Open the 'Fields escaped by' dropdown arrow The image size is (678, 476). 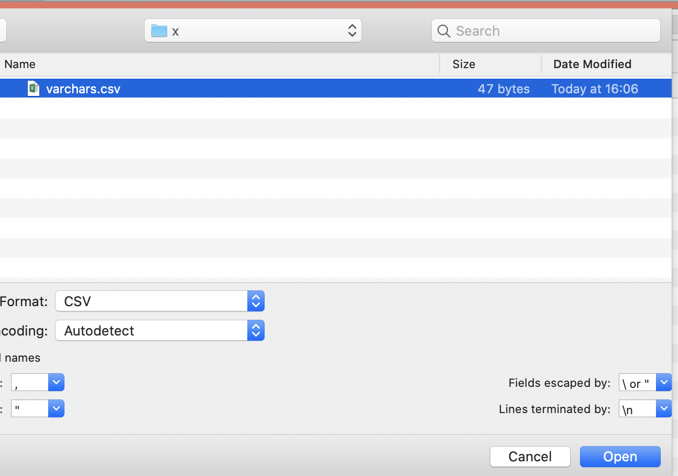(x=664, y=382)
